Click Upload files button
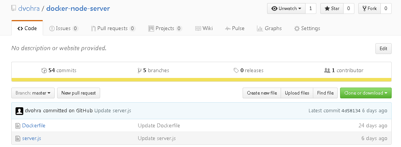The image size is (401, 147). click(297, 93)
